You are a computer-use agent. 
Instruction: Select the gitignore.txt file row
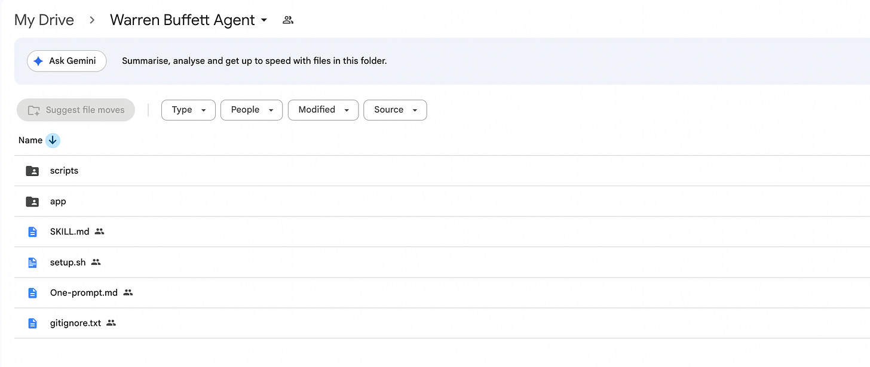coord(442,323)
